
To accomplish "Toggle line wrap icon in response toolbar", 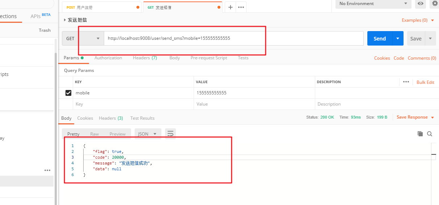I will [x=170, y=134].
